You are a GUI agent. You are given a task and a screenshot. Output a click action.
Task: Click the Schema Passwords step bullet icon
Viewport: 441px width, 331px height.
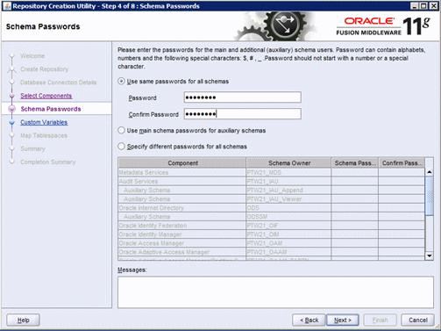pyautogui.click(x=12, y=109)
